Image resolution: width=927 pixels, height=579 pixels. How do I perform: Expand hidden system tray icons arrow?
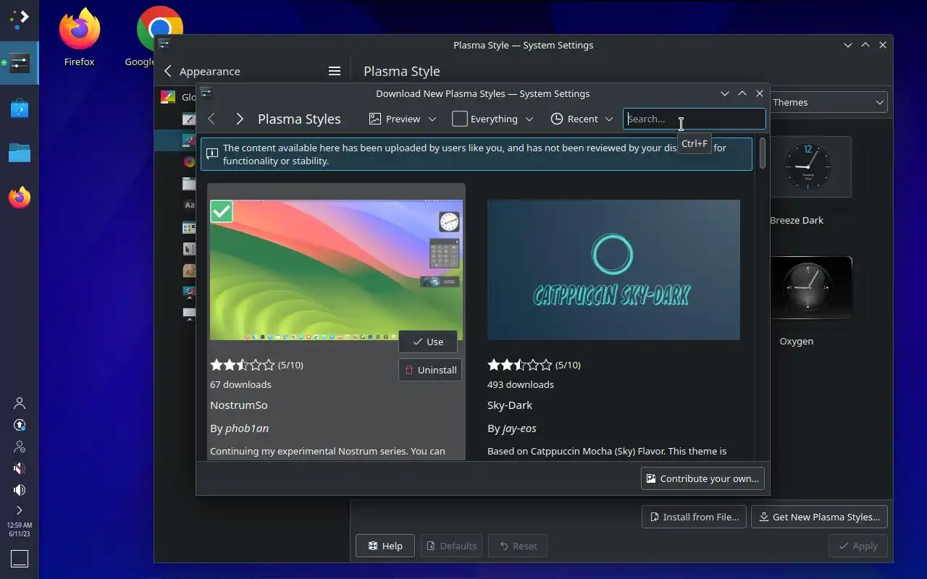pyautogui.click(x=20, y=510)
